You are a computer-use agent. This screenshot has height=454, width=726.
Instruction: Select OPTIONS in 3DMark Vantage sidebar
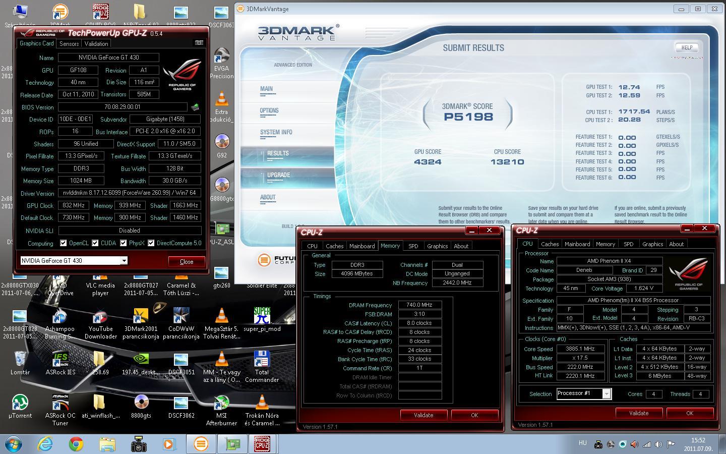(x=269, y=110)
